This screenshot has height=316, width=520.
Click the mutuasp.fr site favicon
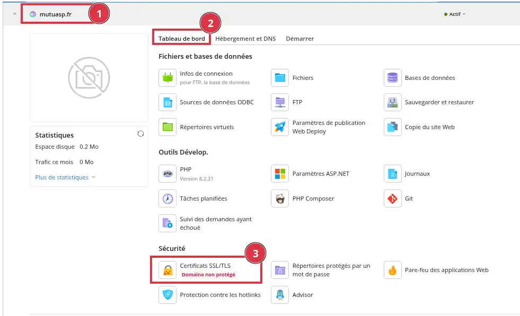(x=33, y=14)
